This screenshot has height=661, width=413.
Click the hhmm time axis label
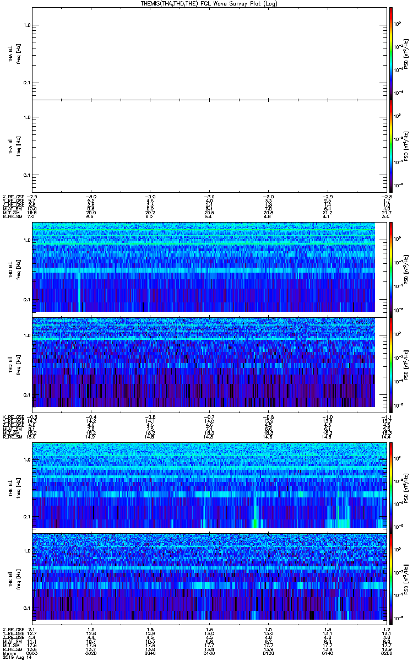(x=9, y=653)
